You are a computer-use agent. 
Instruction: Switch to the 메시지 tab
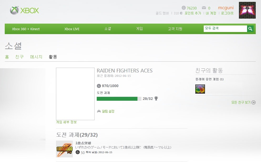click(36, 57)
